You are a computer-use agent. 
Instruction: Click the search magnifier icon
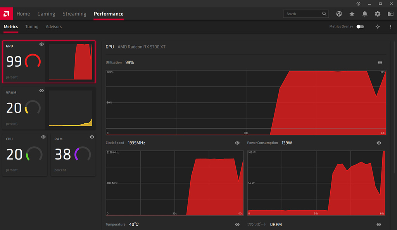(x=324, y=14)
